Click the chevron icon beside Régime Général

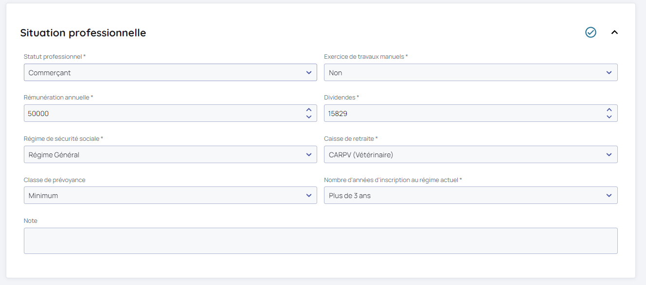click(x=308, y=155)
